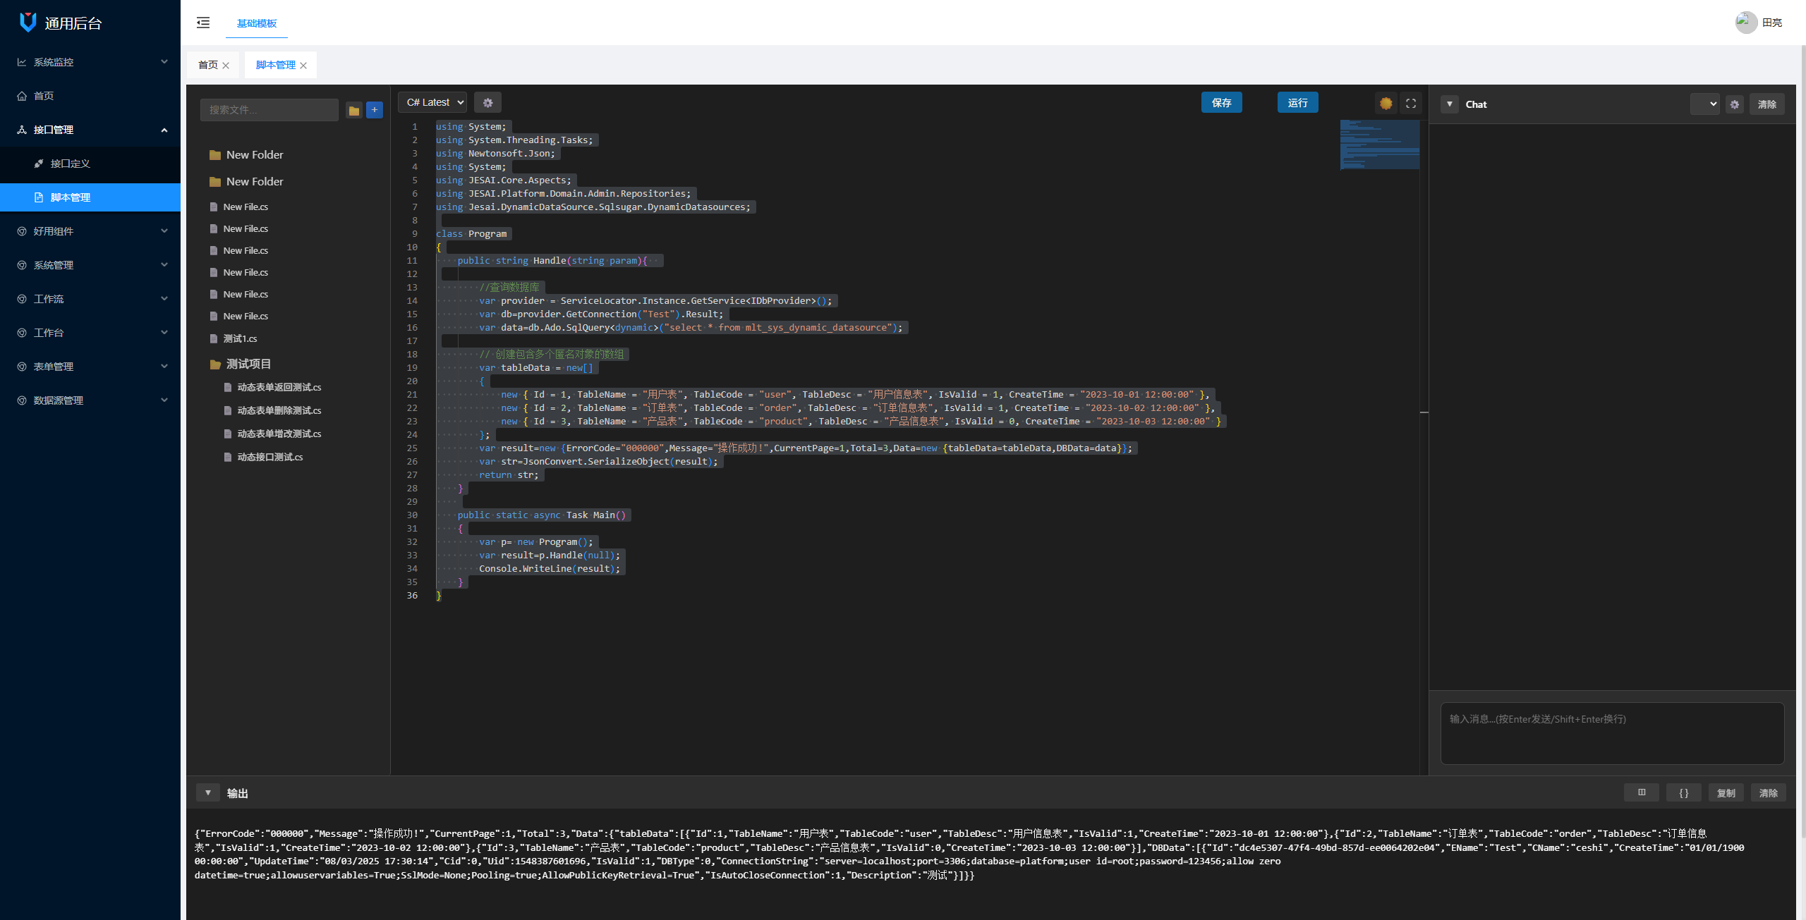The image size is (1806, 920).
Task: Click the blue plus new file icon
Action: pos(375,109)
